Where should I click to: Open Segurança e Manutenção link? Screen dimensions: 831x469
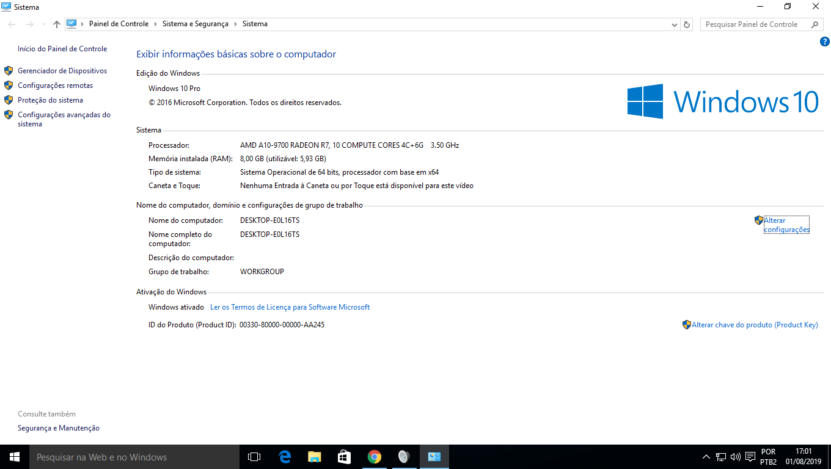click(x=59, y=428)
